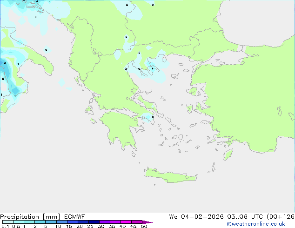Click the 30–35 mm purple legend swatch
Viewport: 295px width, 228px height.
coord(105,222)
